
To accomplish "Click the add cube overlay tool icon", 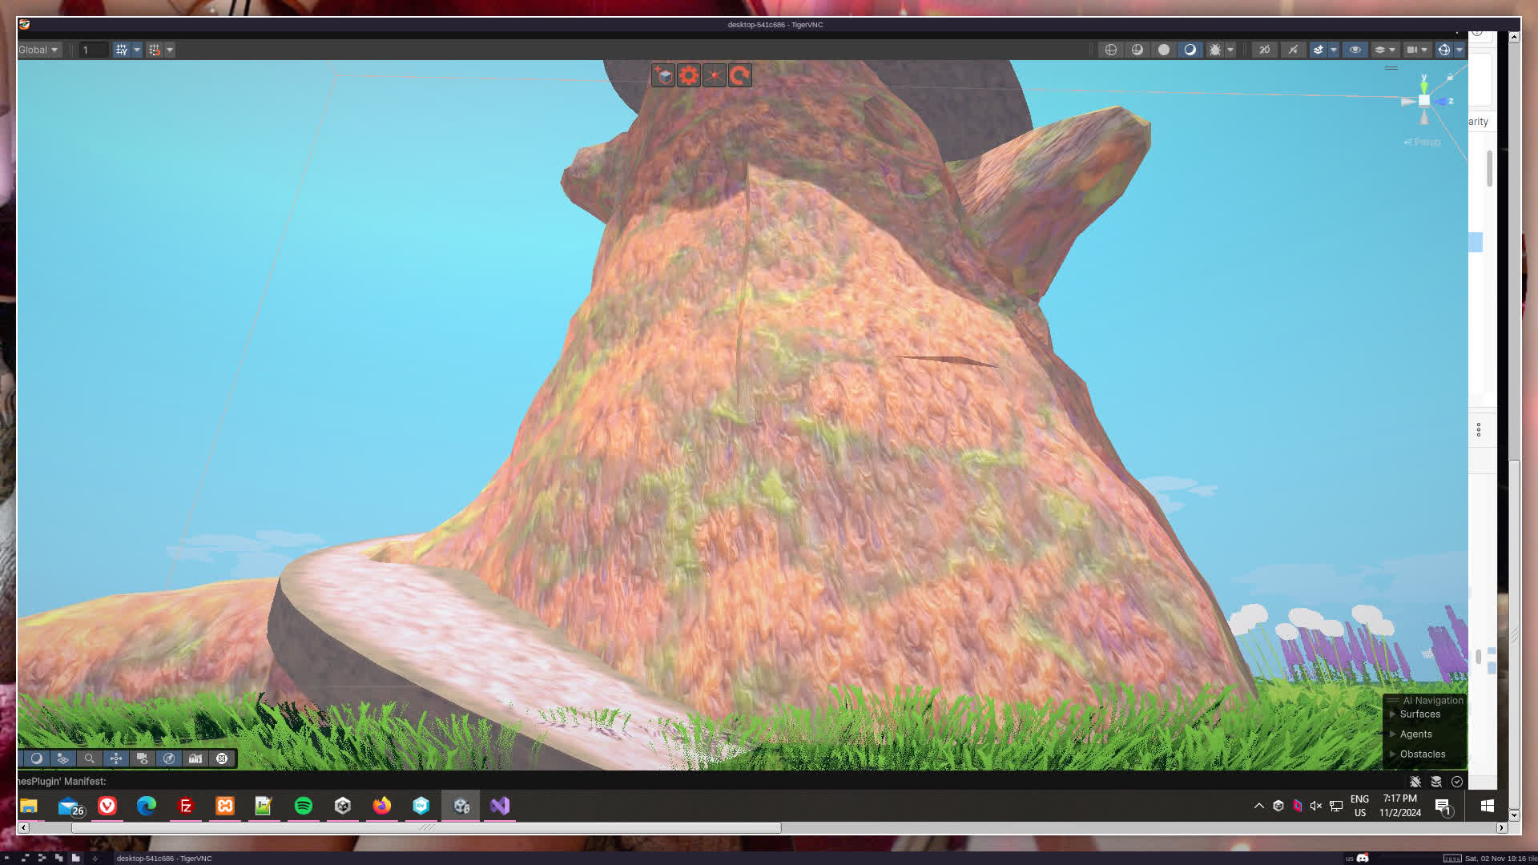I will click(x=663, y=75).
